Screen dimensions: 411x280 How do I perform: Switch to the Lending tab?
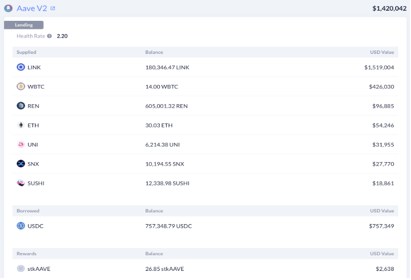point(23,25)
